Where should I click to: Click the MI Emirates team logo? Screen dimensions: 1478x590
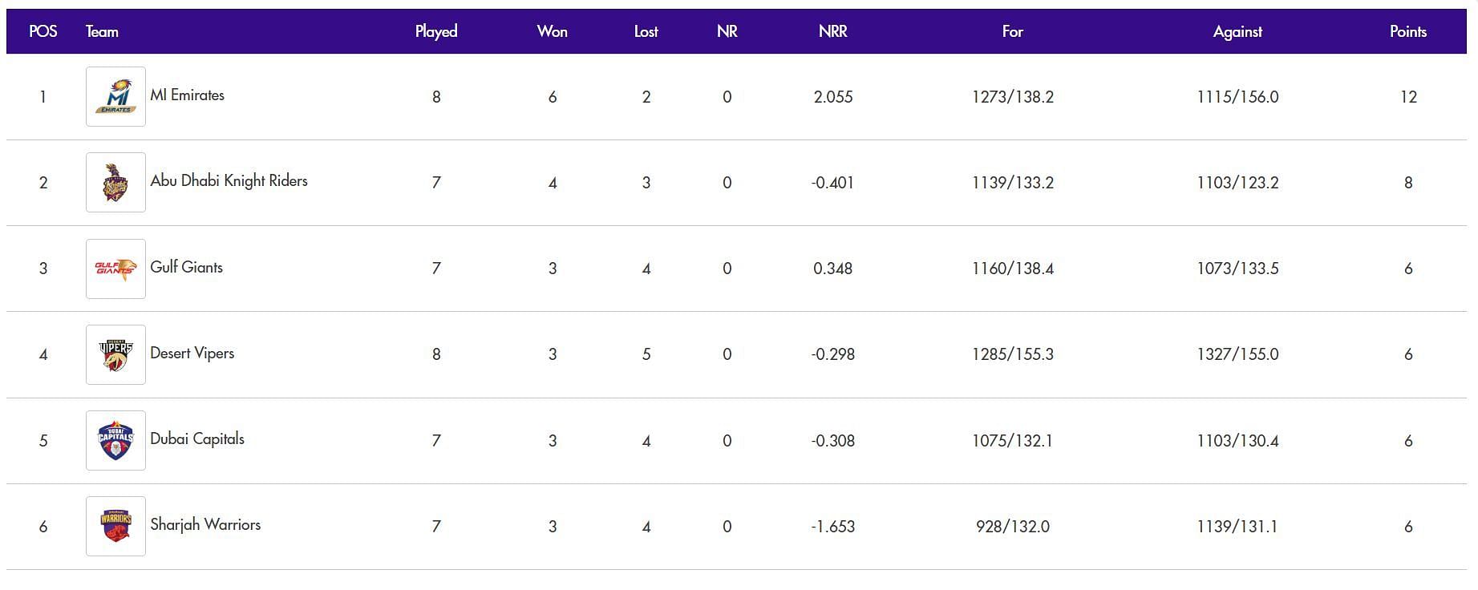115,96
